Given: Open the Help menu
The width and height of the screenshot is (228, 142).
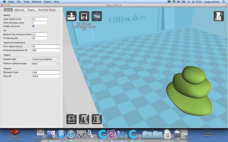Looking at the screenshot, I should click(56, 2).
